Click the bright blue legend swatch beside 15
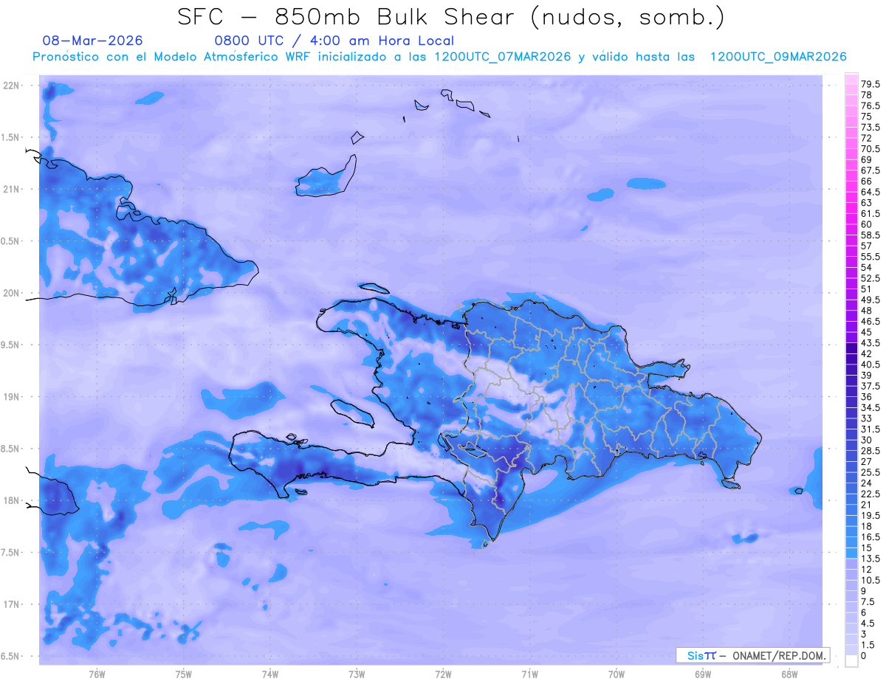Screen dimensions: 886x684 click(x=851, y=553)
